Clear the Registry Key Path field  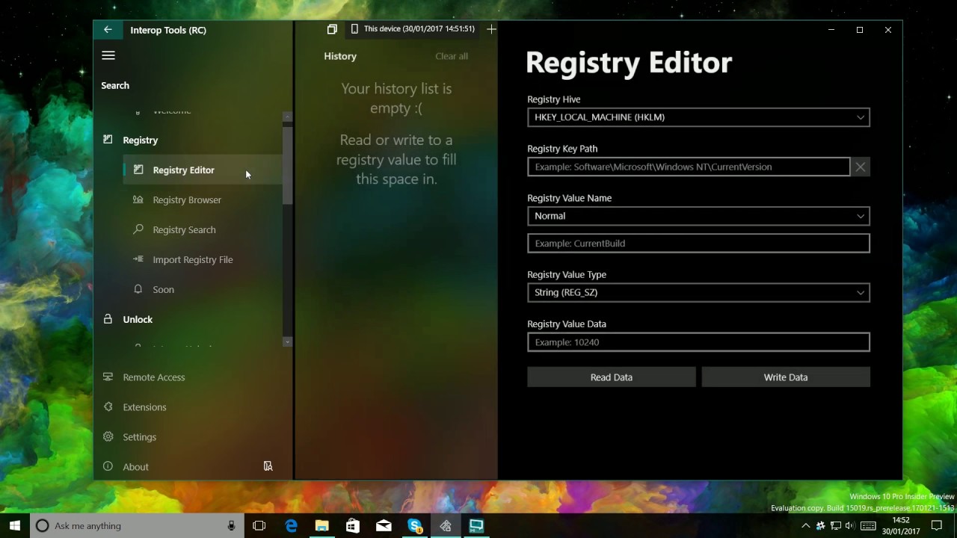(861, 167)
